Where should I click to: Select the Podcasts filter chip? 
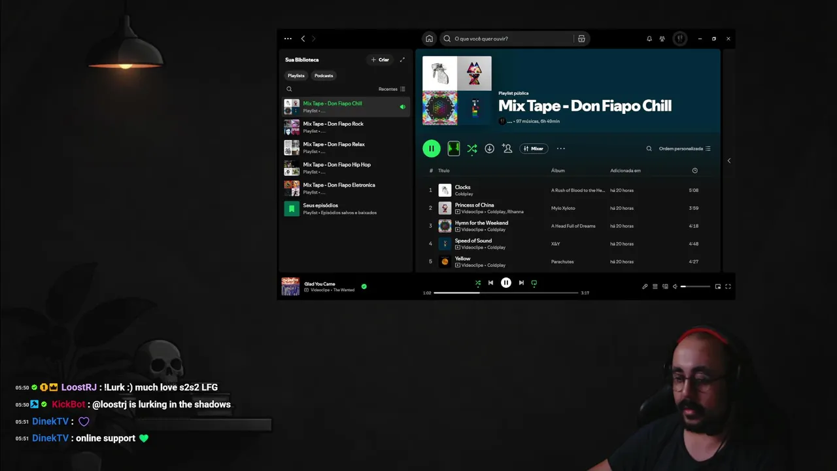pos(324,75)
